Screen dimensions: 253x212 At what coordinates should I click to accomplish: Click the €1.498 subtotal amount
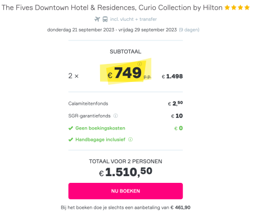172,76
